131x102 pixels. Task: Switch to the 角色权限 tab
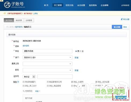(x=19, y=20)
